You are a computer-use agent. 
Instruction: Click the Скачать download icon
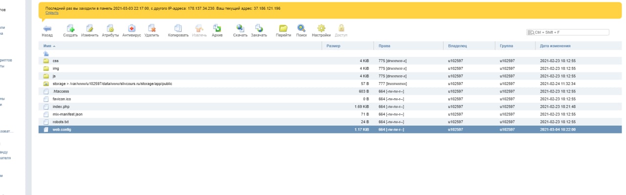click(240, 28)
